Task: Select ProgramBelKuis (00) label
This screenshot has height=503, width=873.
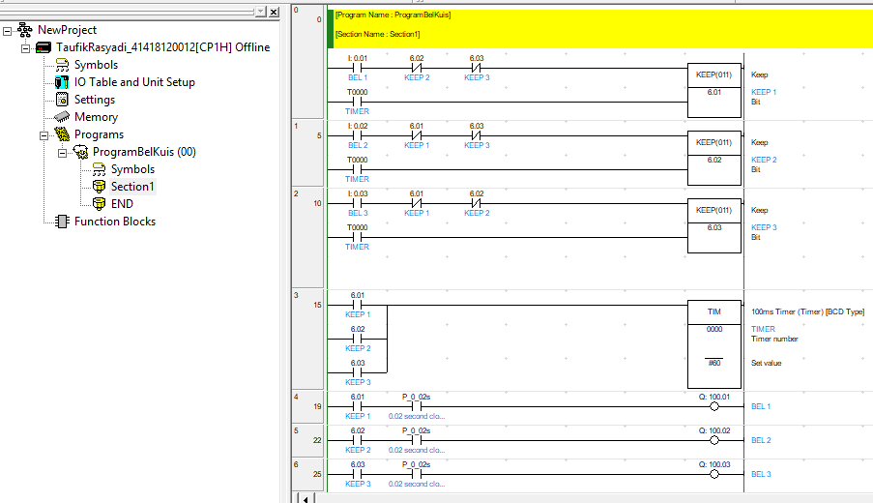Action: 144,152
